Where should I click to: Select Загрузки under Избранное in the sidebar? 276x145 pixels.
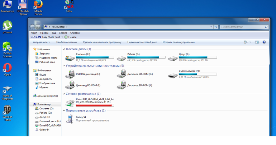42,53
